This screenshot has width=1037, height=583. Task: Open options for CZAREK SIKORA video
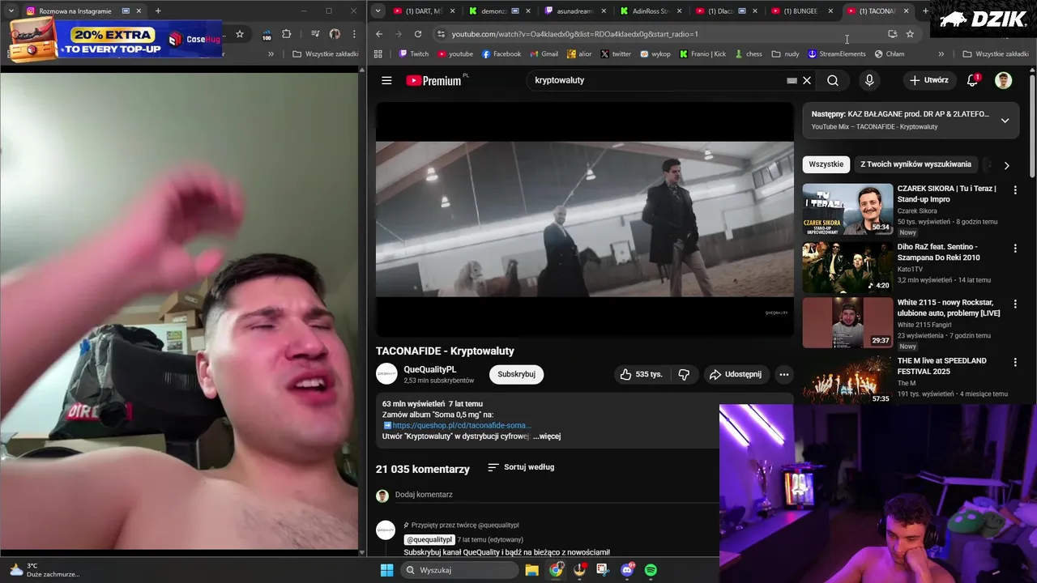tap(1015, 189)
